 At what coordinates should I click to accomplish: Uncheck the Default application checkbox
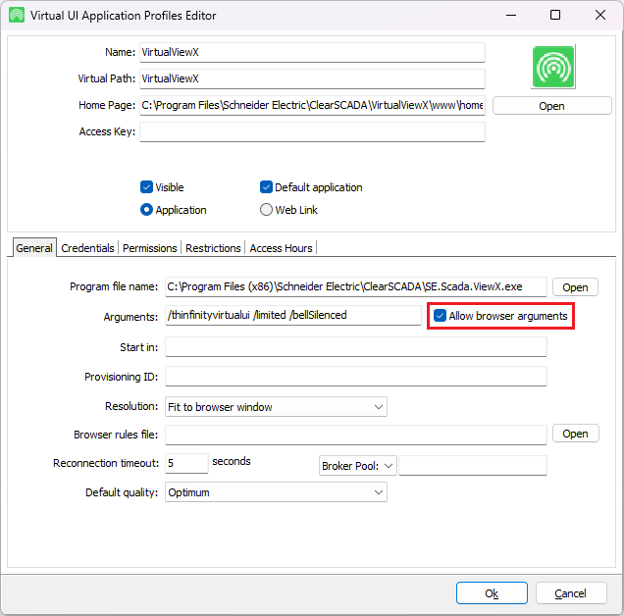(266, 187)
